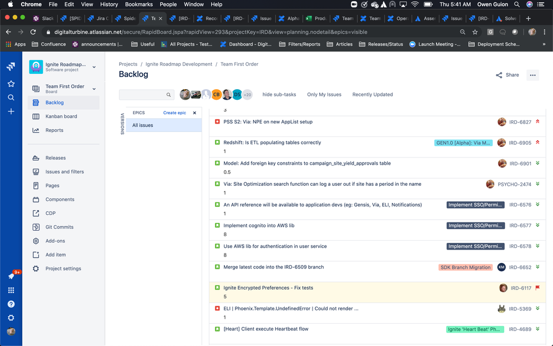Switch to the Slack browser tab

(44, 19)
